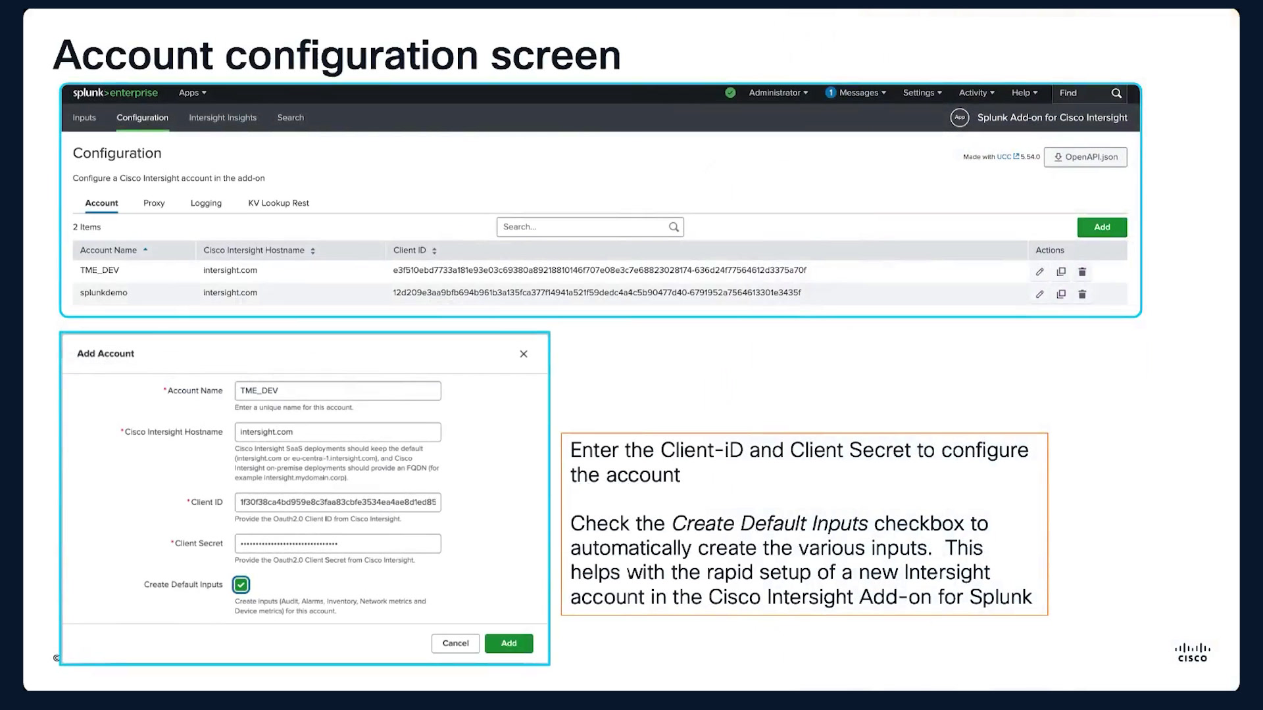Click the search magnifier in accounts search box
The image size is (1263, 710).
(674, 227)
